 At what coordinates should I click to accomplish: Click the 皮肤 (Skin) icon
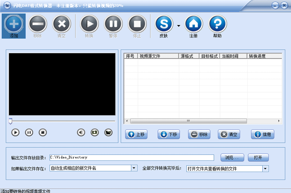(x=164, y=24)
